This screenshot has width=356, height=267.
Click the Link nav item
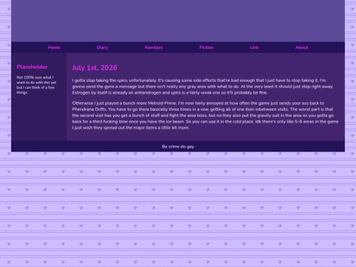(254, 47)
